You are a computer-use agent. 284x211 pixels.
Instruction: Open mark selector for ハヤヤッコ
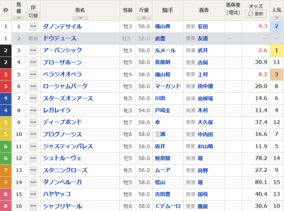pyautogui.click(x=33, y=194)
